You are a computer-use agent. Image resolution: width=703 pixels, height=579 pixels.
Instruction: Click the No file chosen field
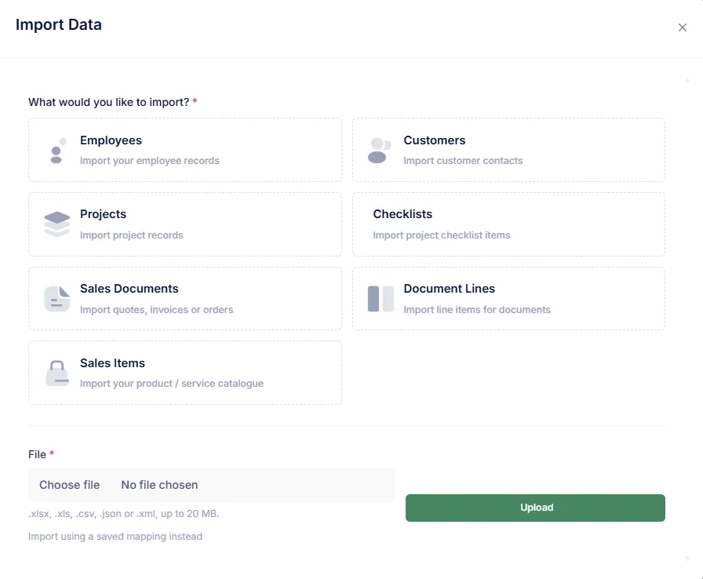[x=212, y=485]
